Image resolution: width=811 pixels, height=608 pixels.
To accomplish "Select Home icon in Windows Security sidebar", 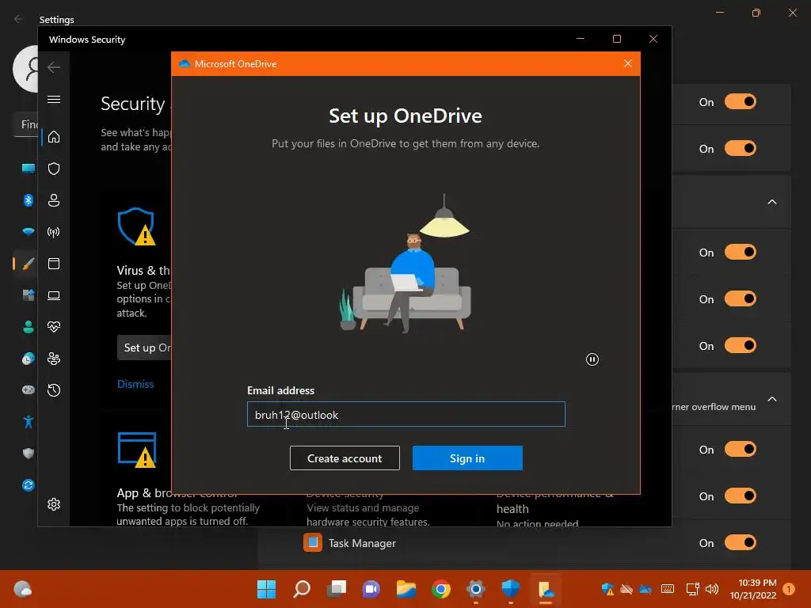I will pyautogui.click(x=54, y=137).
